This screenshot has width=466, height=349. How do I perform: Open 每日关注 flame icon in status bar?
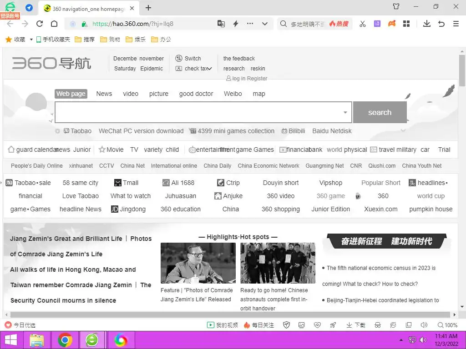(259, 325)
